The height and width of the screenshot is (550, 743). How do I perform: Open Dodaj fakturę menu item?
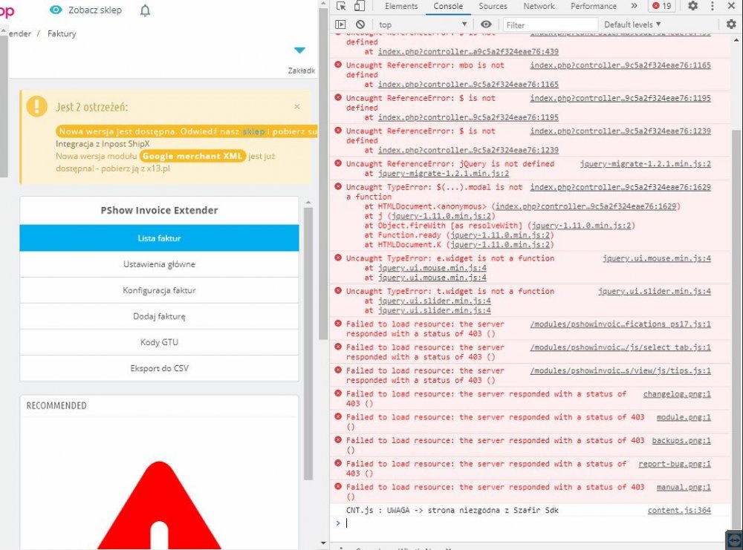(x=159, y=316)
